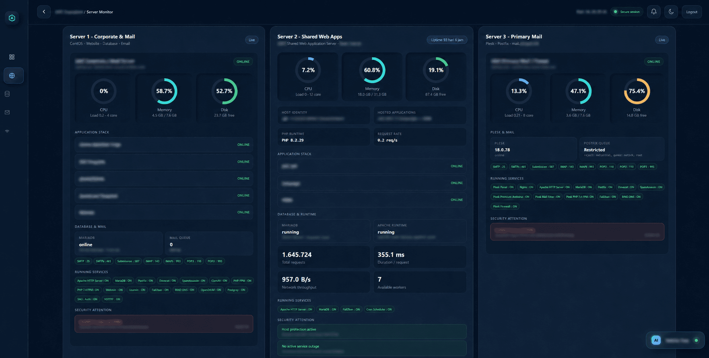Image resolution: width=709 pixels, height=358 pixels.
Task: Click the AI assistant badge icon
Action: tap(656, 340)
